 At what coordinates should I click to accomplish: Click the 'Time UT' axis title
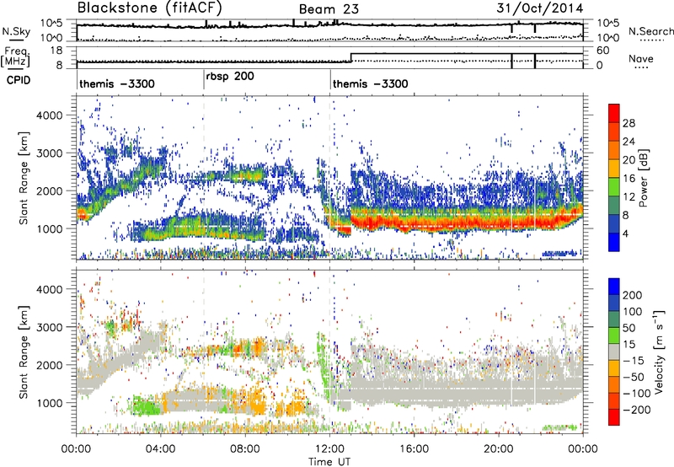[329, 462]
